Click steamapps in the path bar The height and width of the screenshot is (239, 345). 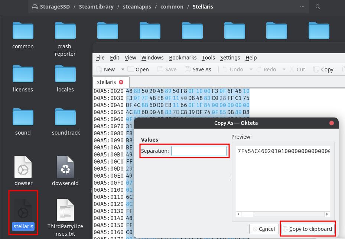(x=137, y=7)
